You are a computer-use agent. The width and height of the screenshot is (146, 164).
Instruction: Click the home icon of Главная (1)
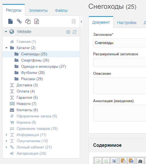(x=12, y=41)
